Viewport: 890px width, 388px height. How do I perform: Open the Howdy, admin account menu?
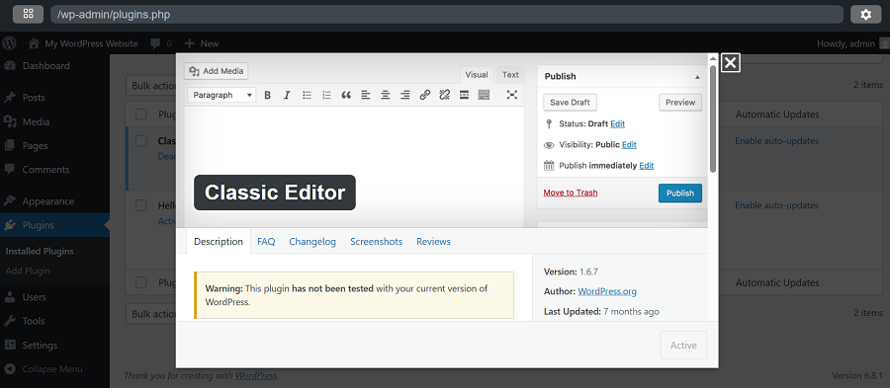point(852,43)
